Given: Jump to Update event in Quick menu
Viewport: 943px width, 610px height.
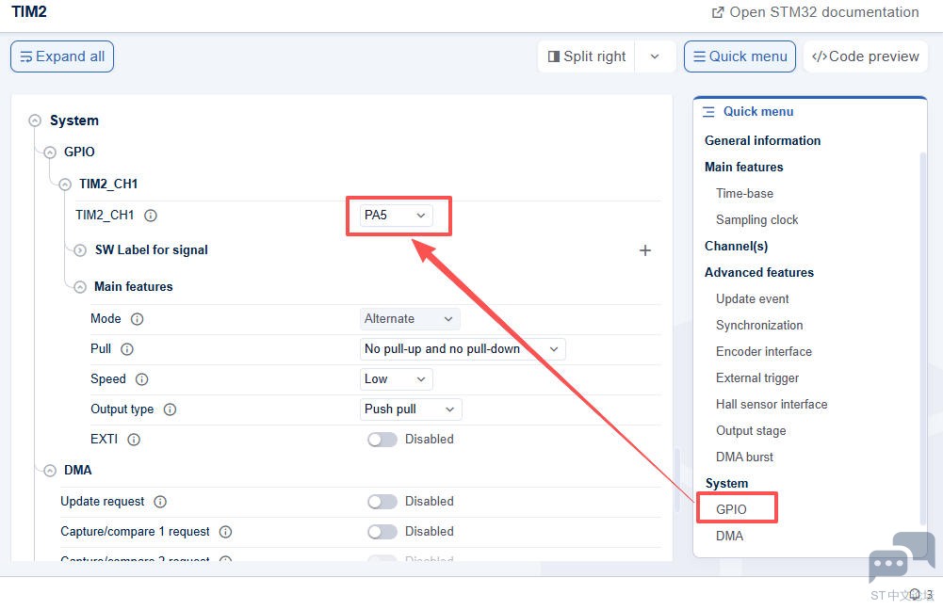Looking at the screenshot, I should click(x=753, y=299).
